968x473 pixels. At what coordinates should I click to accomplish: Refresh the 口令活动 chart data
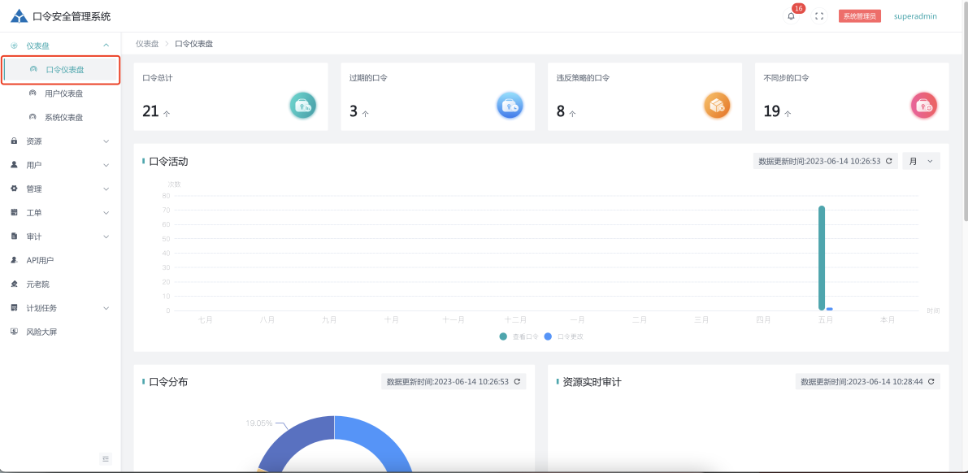click(888, 161)
